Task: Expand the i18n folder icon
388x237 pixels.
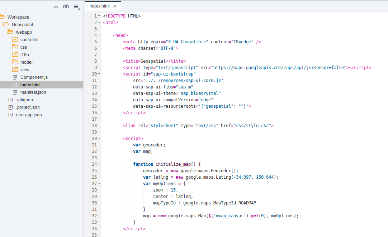Action: [15, 54]
